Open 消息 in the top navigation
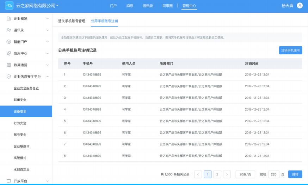This screenshot has width=308, height=185. pos(130,6)
